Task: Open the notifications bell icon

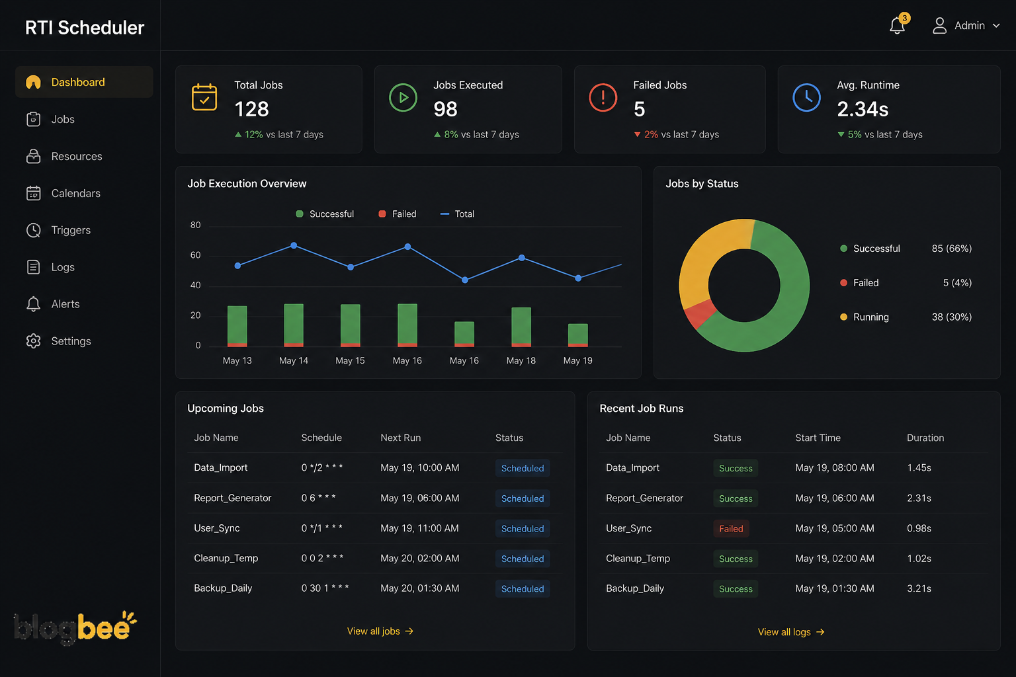Action: [897, 26]
